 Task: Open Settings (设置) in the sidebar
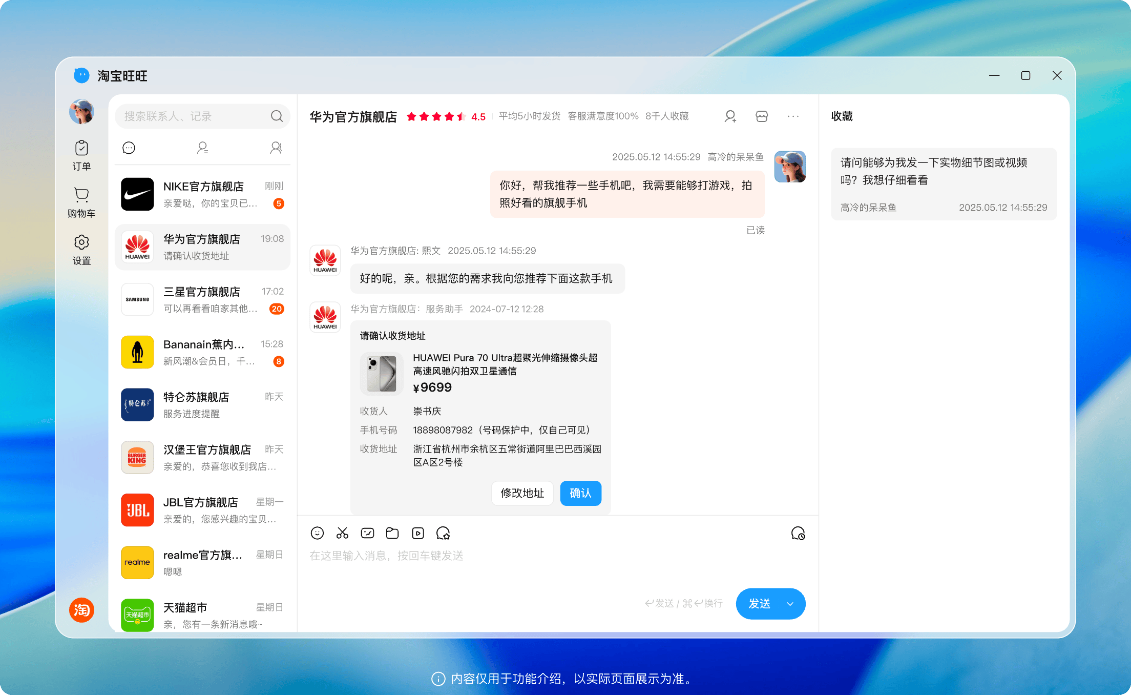[x=81, y=250]
